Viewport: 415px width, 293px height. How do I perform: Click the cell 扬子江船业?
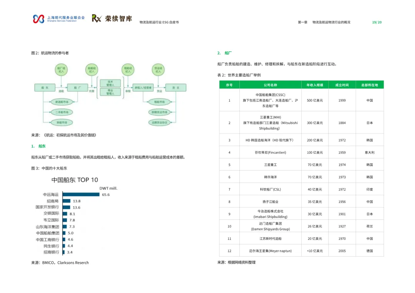point(270,202)
